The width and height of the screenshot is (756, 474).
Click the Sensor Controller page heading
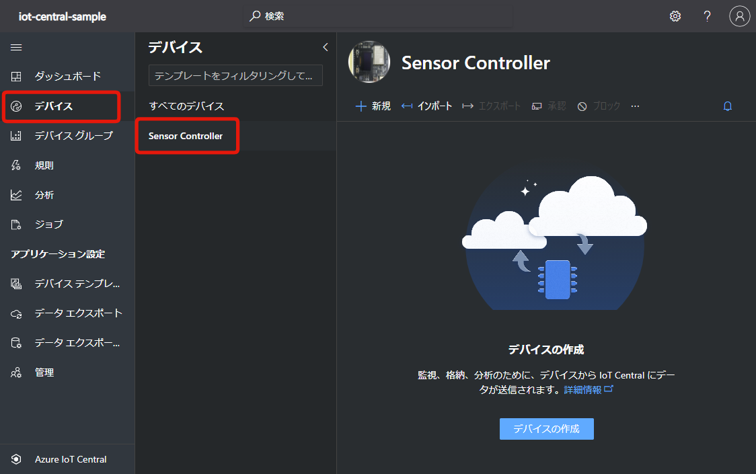[x=476, y=63]
